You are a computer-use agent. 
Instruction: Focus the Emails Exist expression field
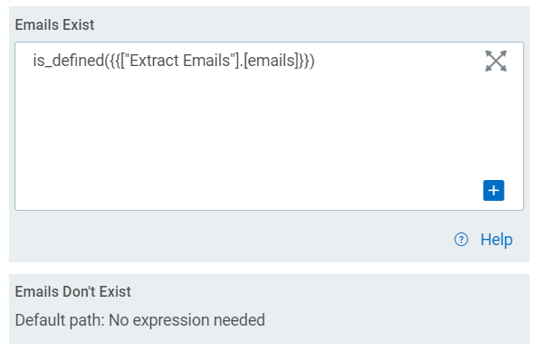[269, 126]
